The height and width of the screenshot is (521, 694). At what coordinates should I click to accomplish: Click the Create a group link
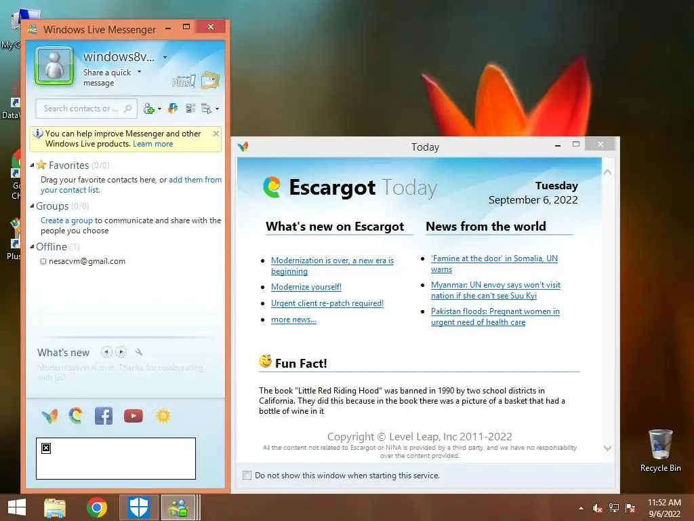[x=67, y=220]
